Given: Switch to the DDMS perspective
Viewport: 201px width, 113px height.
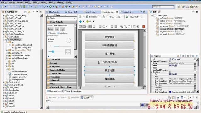Looking at the screenshot, I should (194, 7).
